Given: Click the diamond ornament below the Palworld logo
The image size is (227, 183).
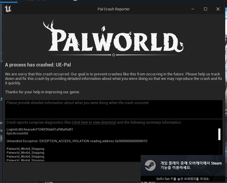Looking at the screenshot, I should [113, 55].
